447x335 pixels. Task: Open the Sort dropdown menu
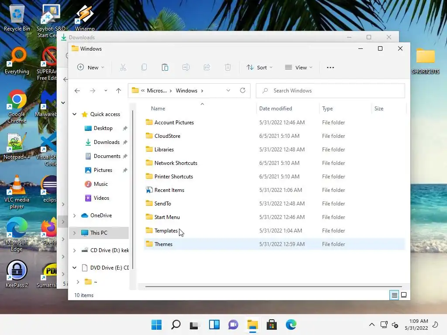[x=259, y=68]
